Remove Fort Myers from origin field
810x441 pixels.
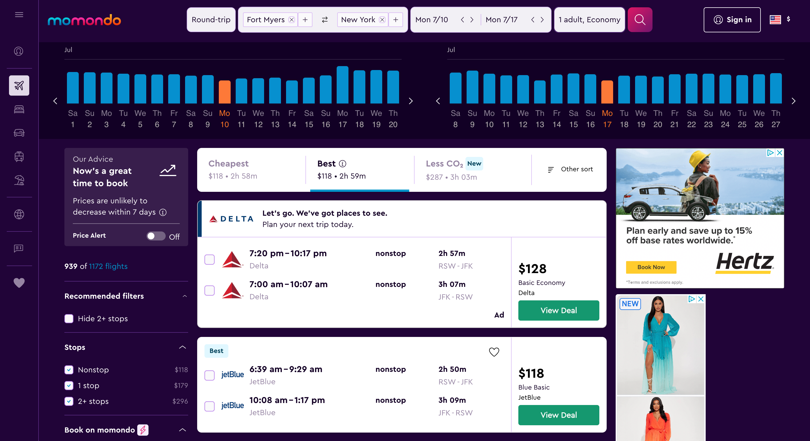coord(291,20)
